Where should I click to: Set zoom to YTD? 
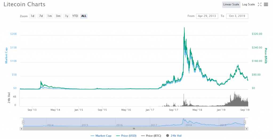pos(75,16)
